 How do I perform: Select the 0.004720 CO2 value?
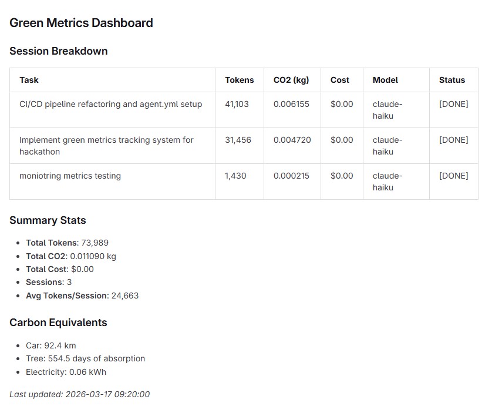tap(292, 140)
